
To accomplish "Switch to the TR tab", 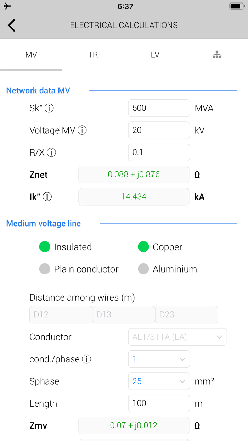I will point(93,55).
